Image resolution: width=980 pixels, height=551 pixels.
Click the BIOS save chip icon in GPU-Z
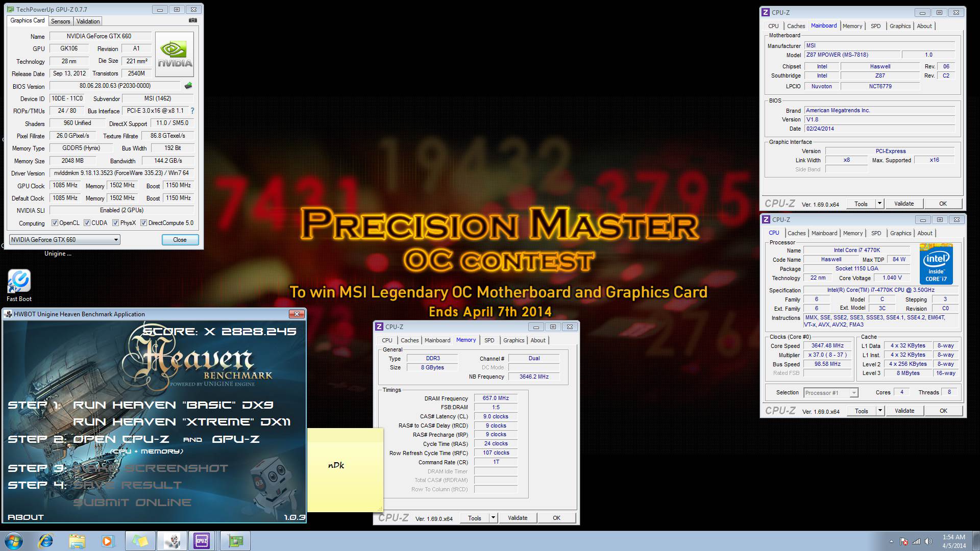(188, 86)
